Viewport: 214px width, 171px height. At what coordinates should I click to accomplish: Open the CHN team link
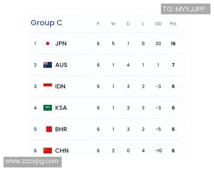(62, 150)
